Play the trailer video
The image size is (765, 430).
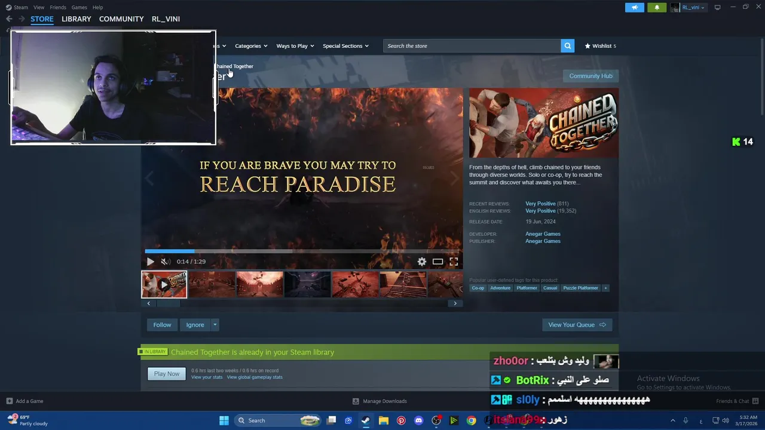click(150, 262)
